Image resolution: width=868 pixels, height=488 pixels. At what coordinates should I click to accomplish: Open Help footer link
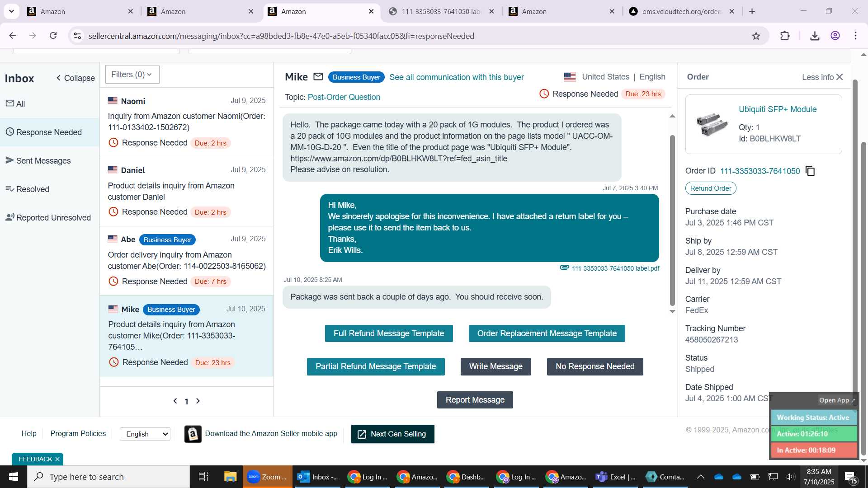tap(29, 434)
